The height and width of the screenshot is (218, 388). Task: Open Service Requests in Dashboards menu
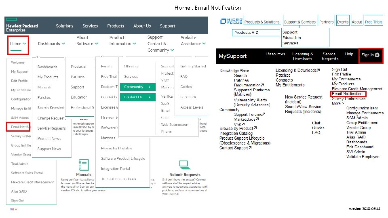tap(51, 128)
